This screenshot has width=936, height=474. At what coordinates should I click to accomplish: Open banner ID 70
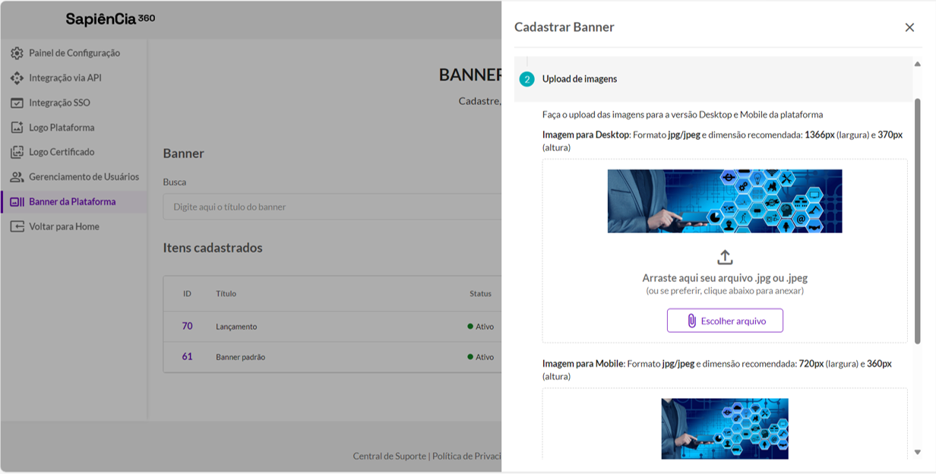(187, 326)
